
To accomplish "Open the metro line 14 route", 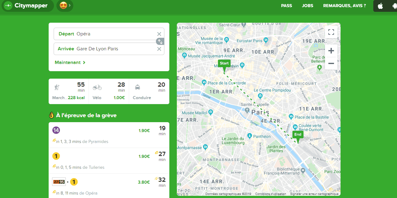I will point(109,135).
